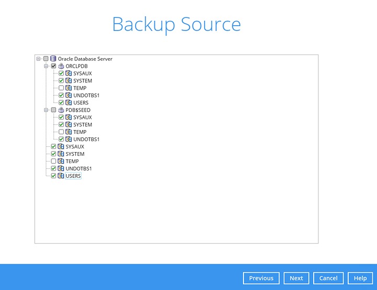The width and height of the screenshot is (377, 290).
Task: Enable TEMP checkbox under ORCLPDB
Action: point(61,88)
